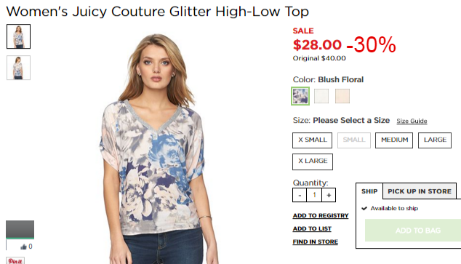The width and height of the screenshot is (461, 264).
Task: Choose the Blush Floral color swatch
Action: tap(300, 96)
